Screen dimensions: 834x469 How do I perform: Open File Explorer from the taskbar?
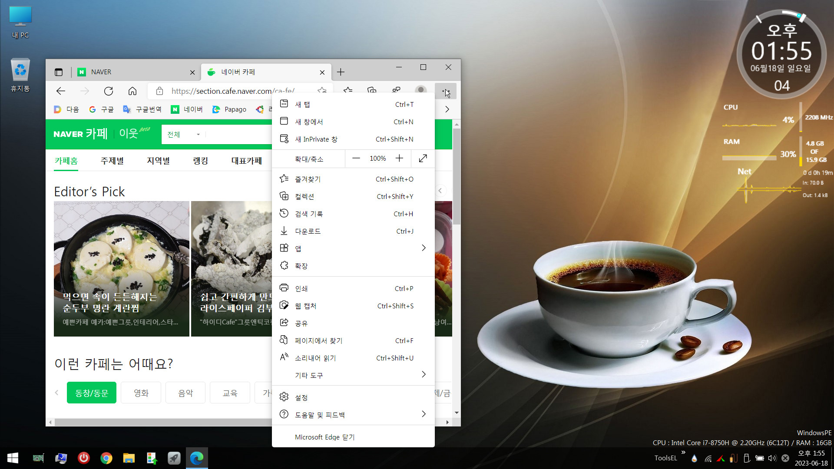click(129, 458)
